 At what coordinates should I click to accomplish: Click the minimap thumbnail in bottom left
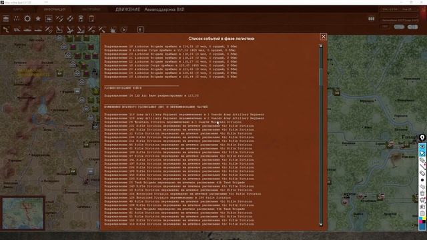(23, 213)
